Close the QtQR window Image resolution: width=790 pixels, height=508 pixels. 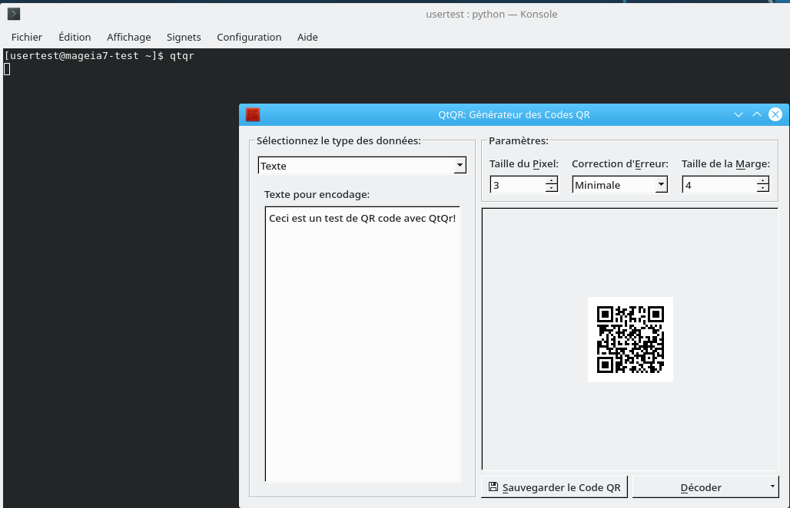click(x=775, y=114)
